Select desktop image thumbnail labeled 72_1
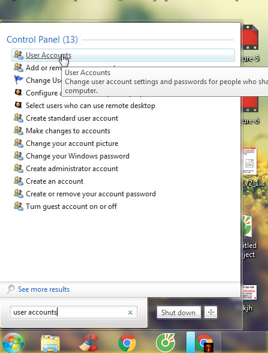Viewport: 268px width, 353px height. click(253, 167)
